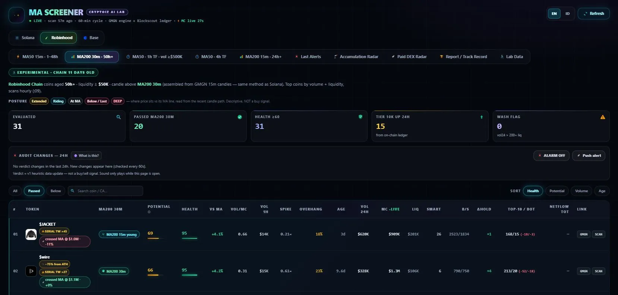Select the Base chain
Image resolution: width=618 pixels, height=295 pixels.
click(x=91, y=38)
